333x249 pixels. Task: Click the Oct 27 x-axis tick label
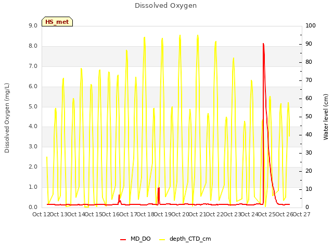[x=301, y=214]
